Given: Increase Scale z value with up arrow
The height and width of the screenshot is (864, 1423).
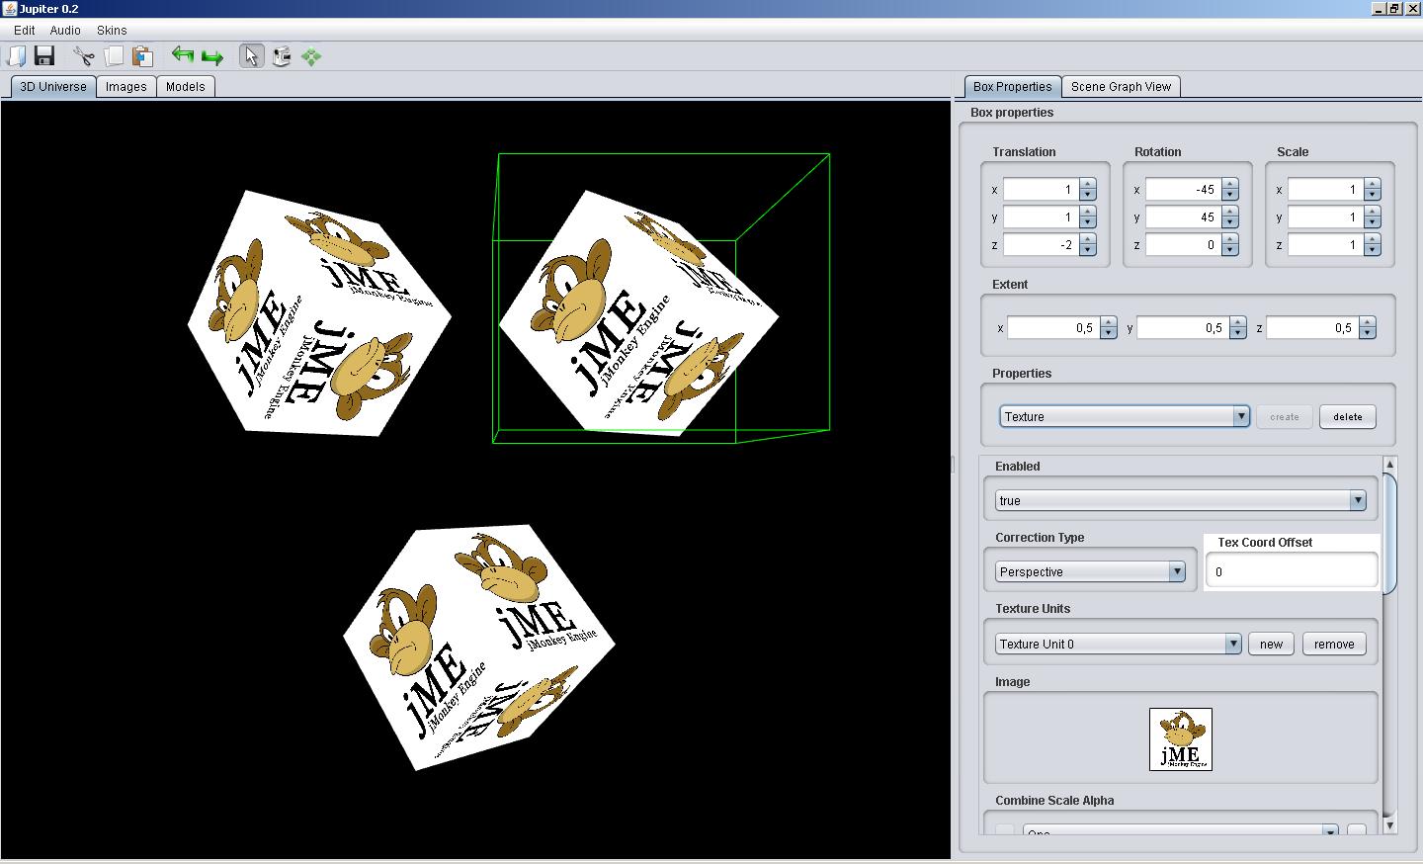Looking at the screenshot, I should (1373, 239).
